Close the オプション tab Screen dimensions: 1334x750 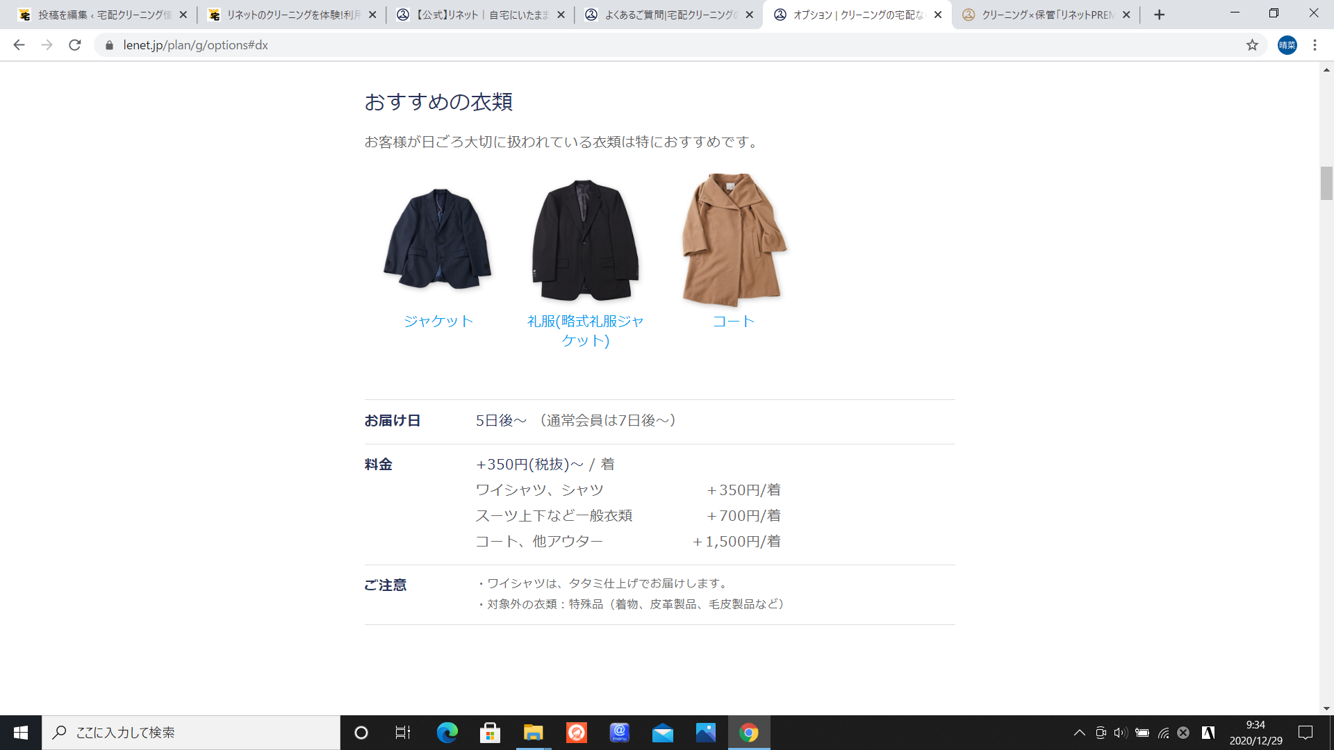938,15
